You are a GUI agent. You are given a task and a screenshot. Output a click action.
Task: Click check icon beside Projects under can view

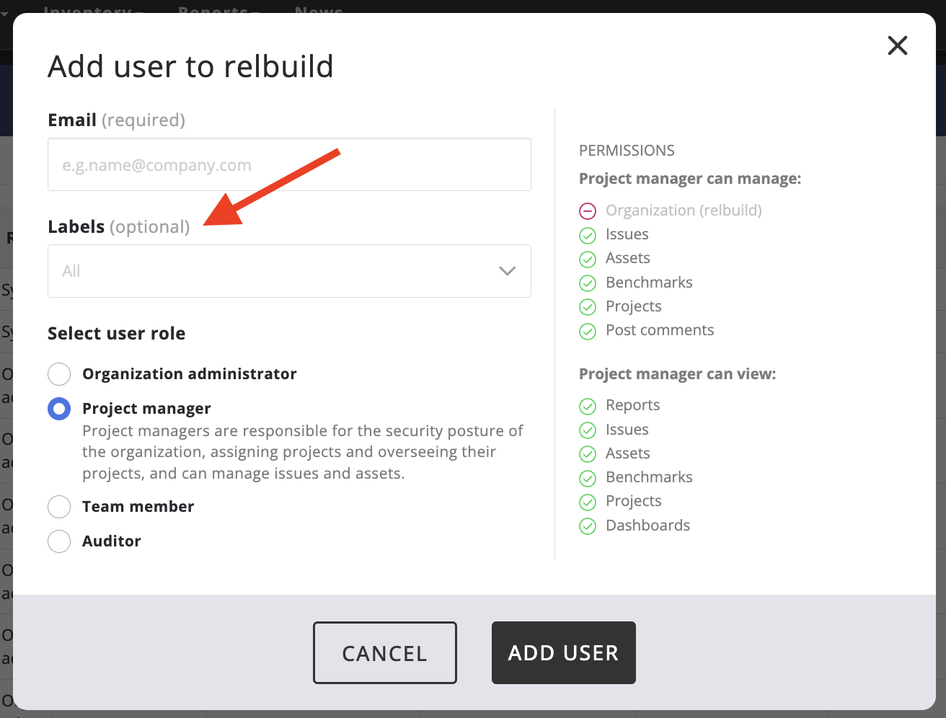pyautogui.click(x=588, y=502)
